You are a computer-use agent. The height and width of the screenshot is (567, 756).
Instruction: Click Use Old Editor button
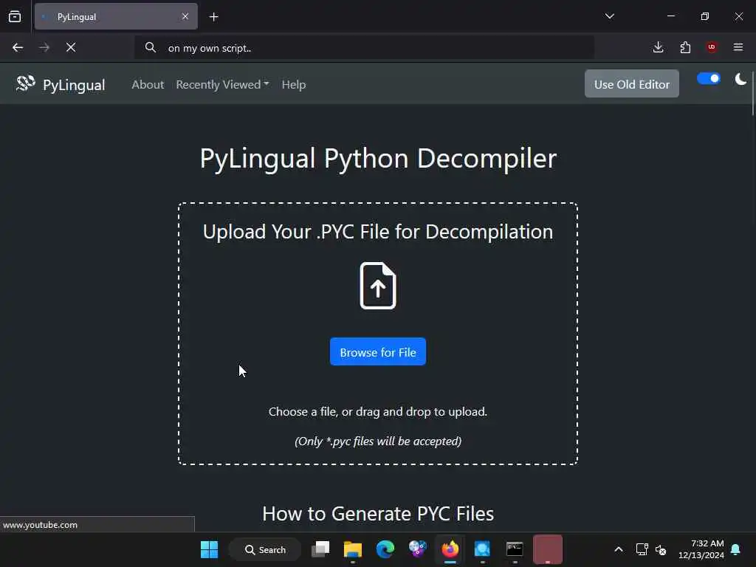click(x=632, y=84)
